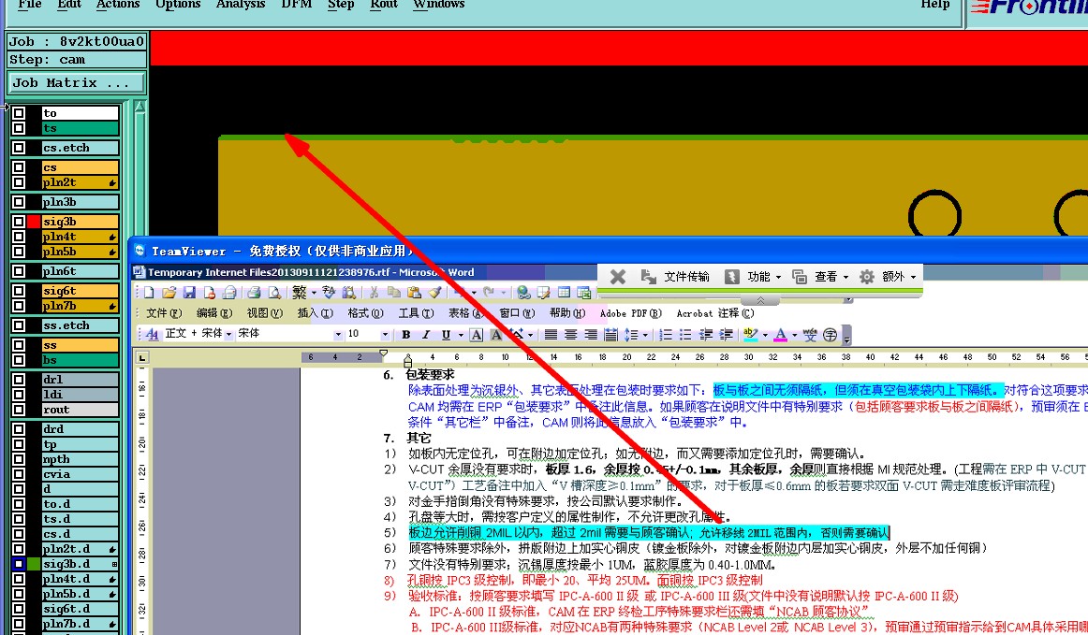This screenshot has height=635, width=1088.
Task: Click the Numbered list icon
Action: click(x=666, y=335)
